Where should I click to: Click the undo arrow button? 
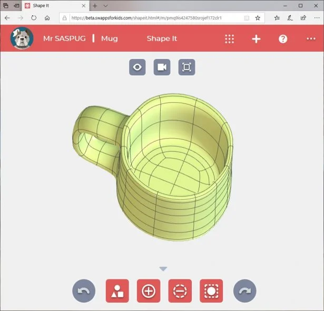click(84, 290)
